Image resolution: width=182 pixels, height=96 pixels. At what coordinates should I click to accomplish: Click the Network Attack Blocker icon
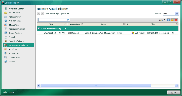point(6,45)
